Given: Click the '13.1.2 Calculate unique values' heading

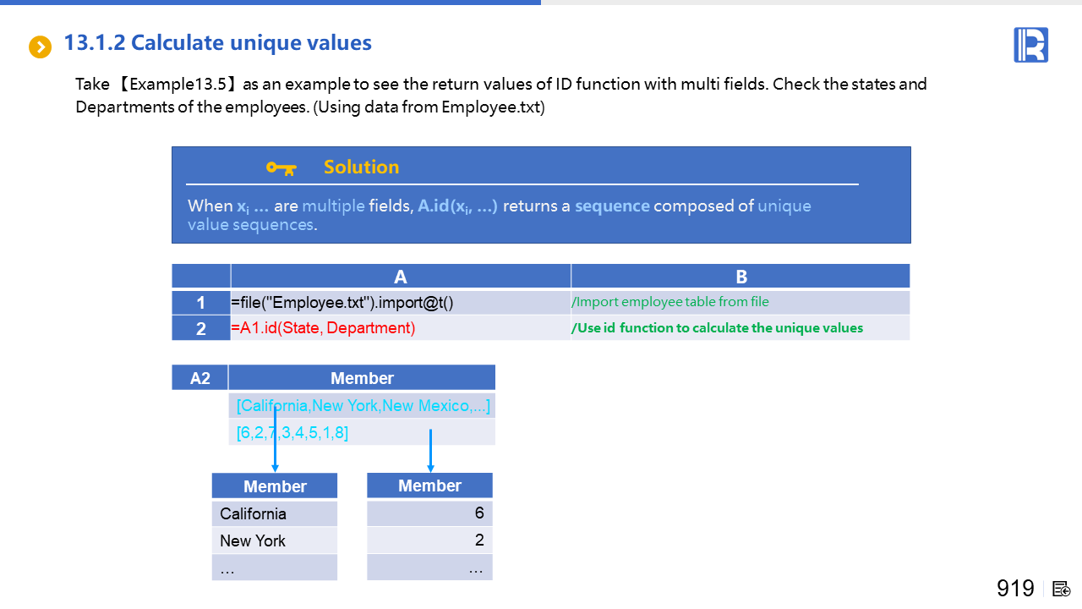Looking at the screenshot, I should point(217,43).
